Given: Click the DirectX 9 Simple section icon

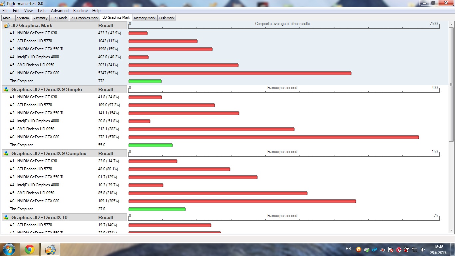Looking at the screenshot, I should pos(6,89).
